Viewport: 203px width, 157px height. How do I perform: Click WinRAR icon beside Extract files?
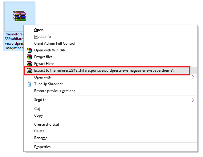(x=29, y=57)
